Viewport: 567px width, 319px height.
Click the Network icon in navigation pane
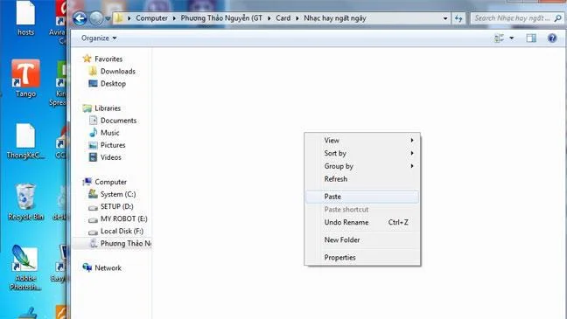(87, 267)
